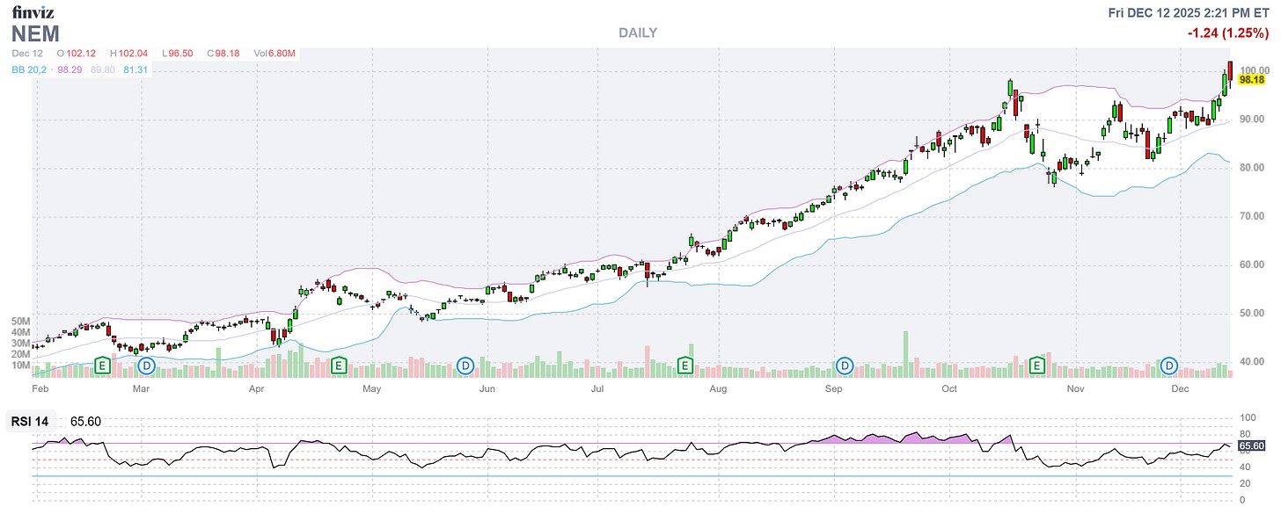Click the dividend D marker in early March
Screen dimensions: 1281x514
pyautogui.click(x=147, y=364)
